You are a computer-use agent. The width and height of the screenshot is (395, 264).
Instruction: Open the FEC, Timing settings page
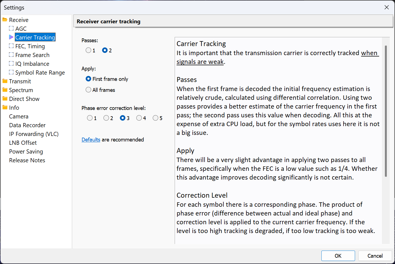tap(30, 46)
